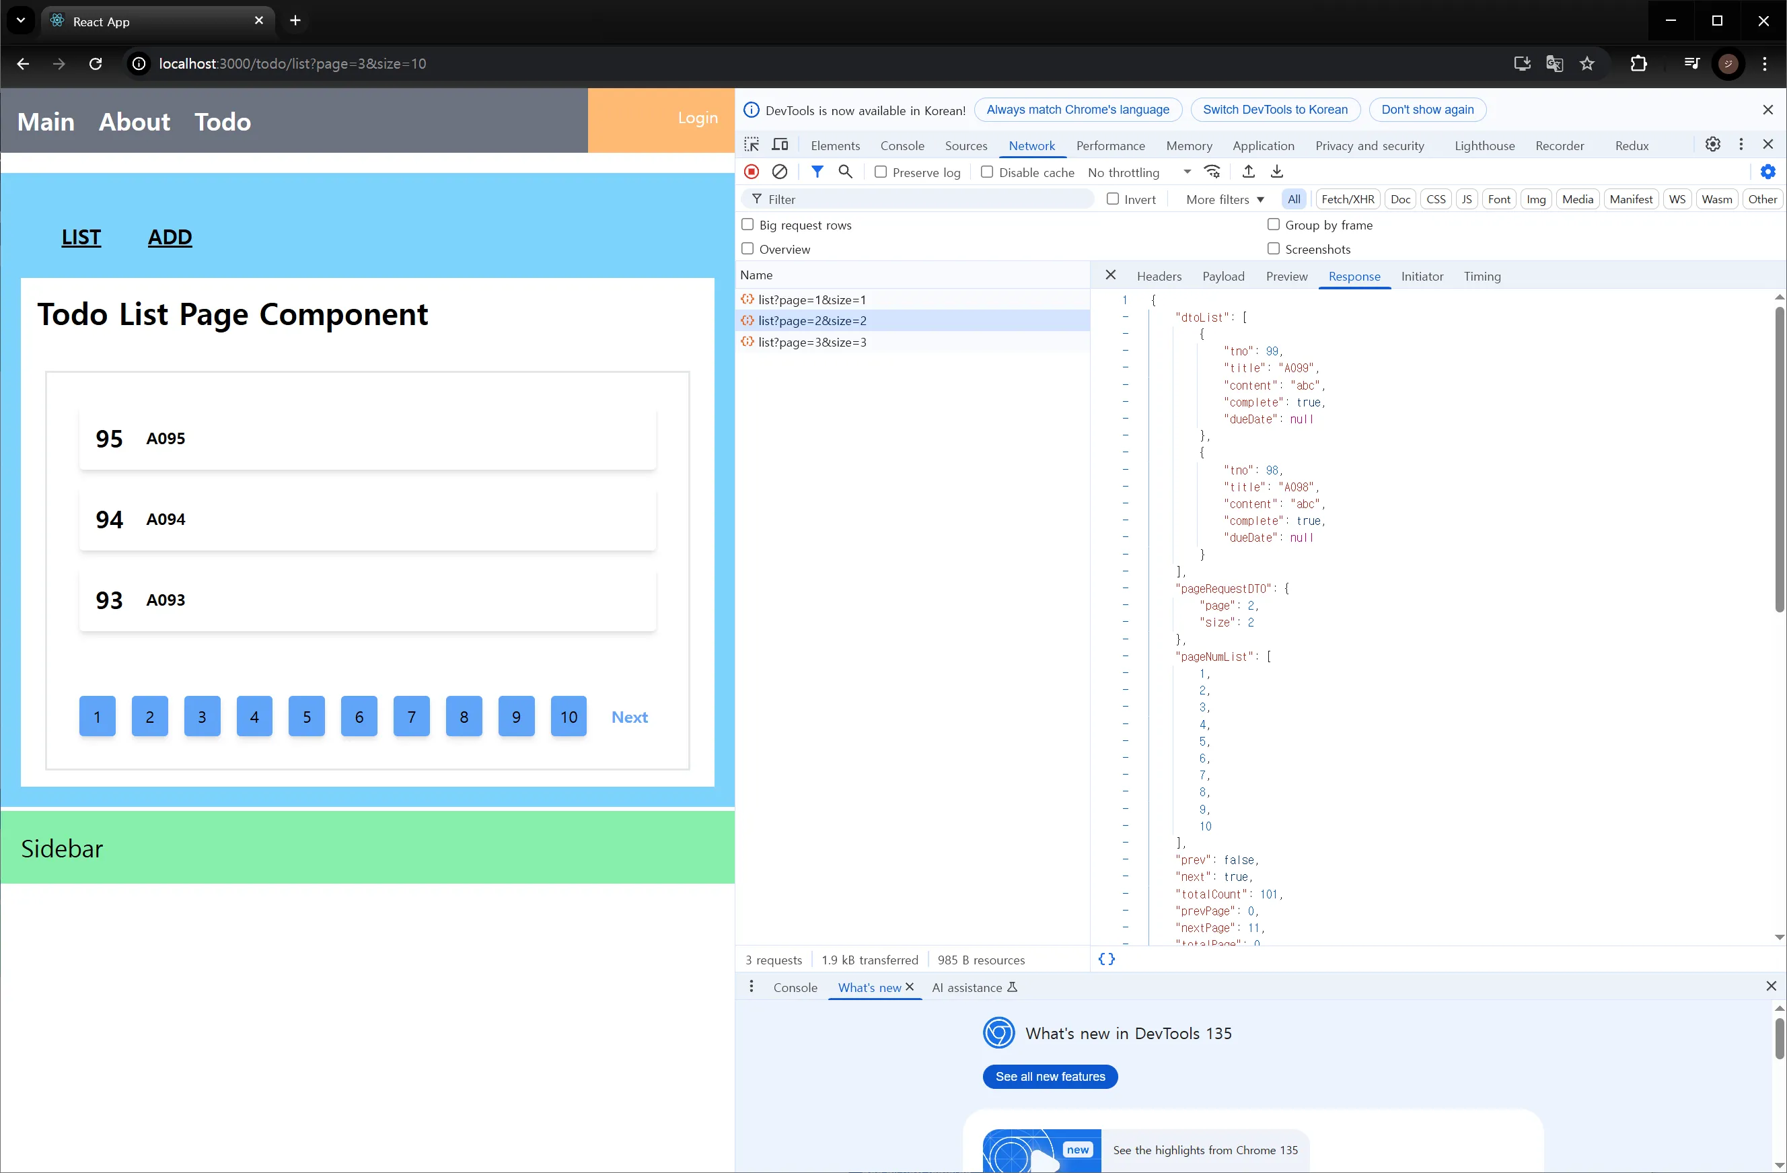This screenshot has width=1787, height=1173.
Task: Open Network settings blue gear icon
Action: 1768,172
